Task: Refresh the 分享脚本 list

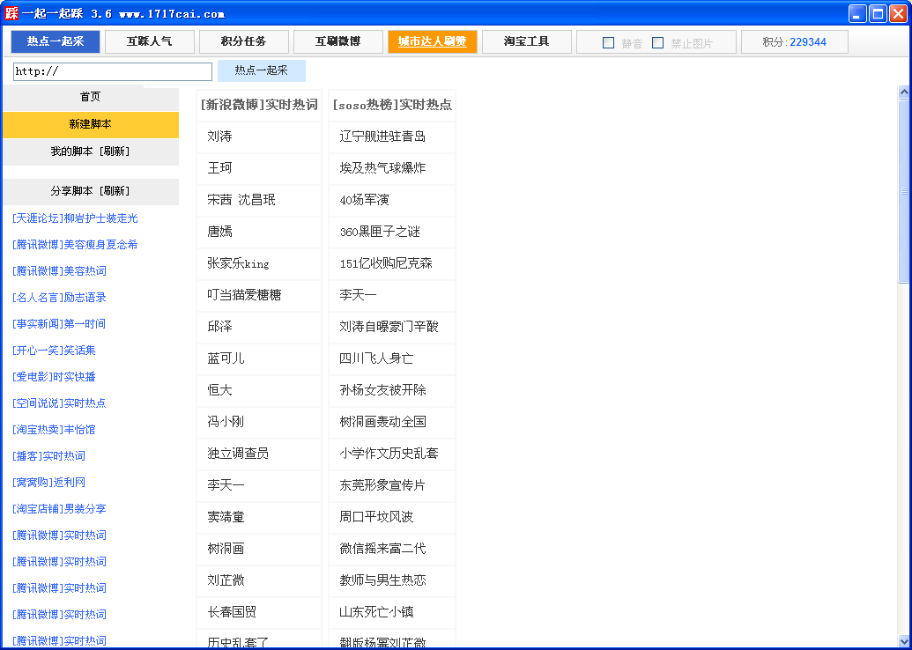Action: pyautogui.click(x=114, y=191)
